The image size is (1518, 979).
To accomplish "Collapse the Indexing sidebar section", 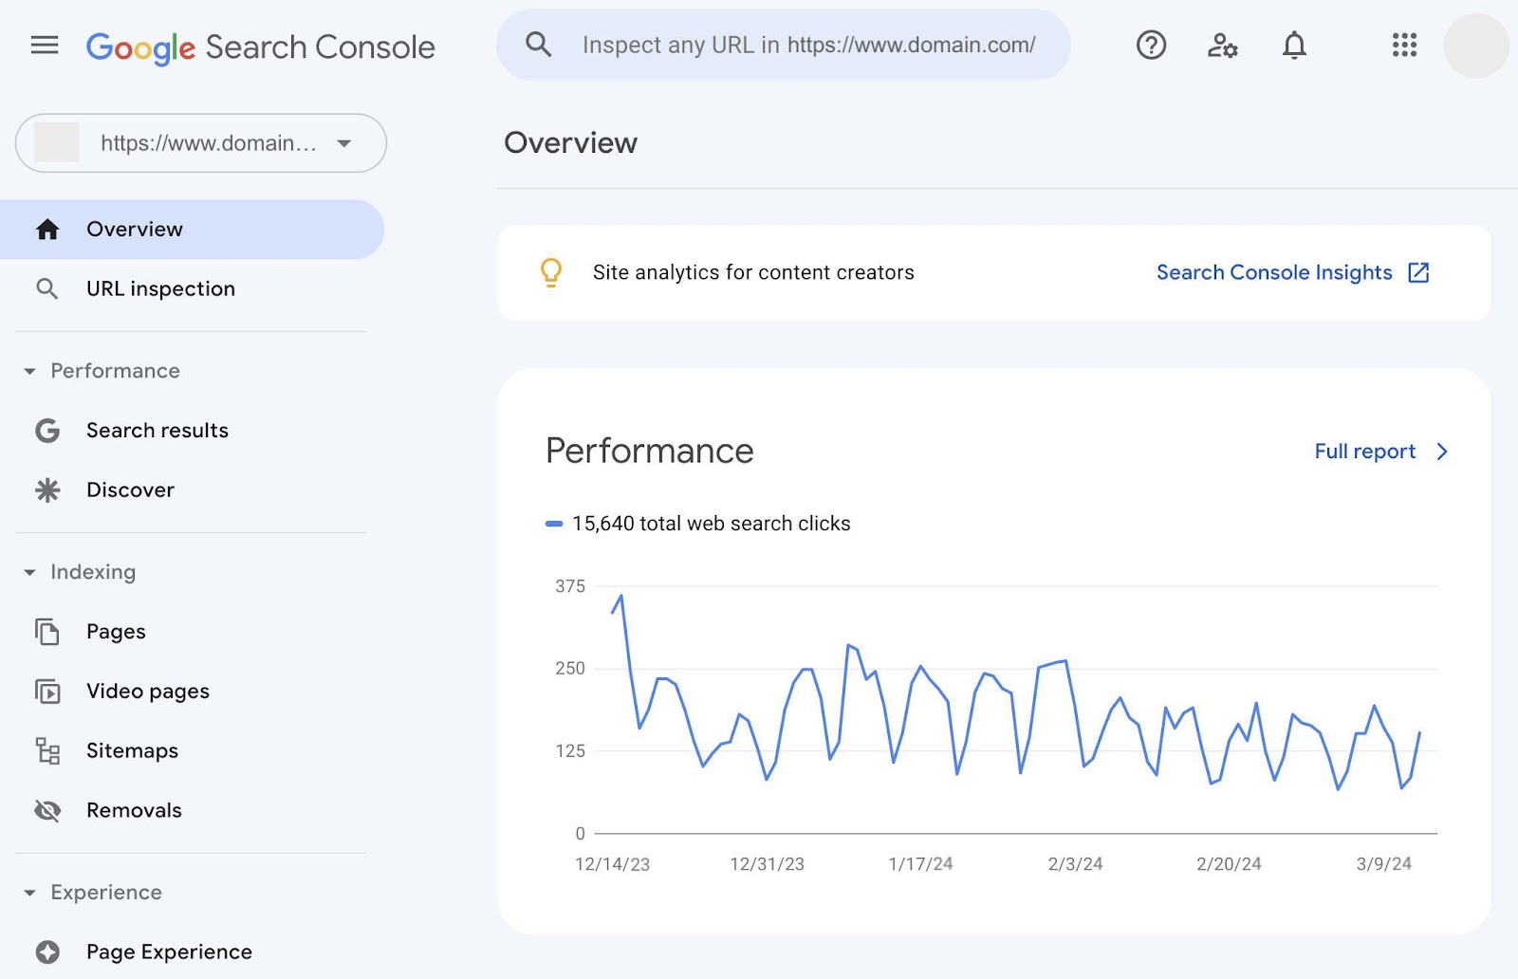I will pos(29,572).
